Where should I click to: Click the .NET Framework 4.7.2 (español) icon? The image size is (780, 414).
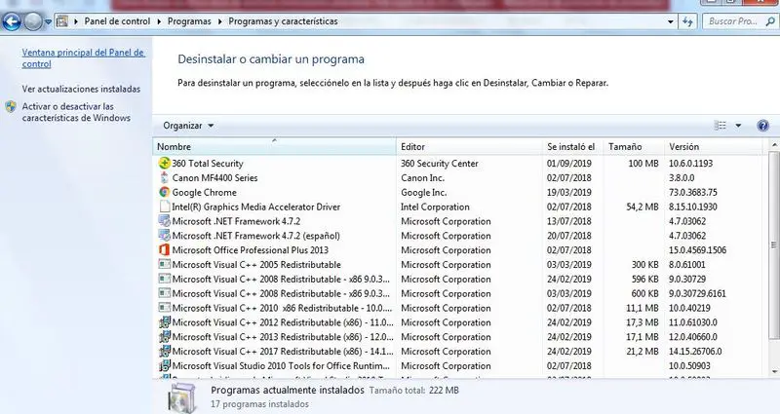(164, 235)
